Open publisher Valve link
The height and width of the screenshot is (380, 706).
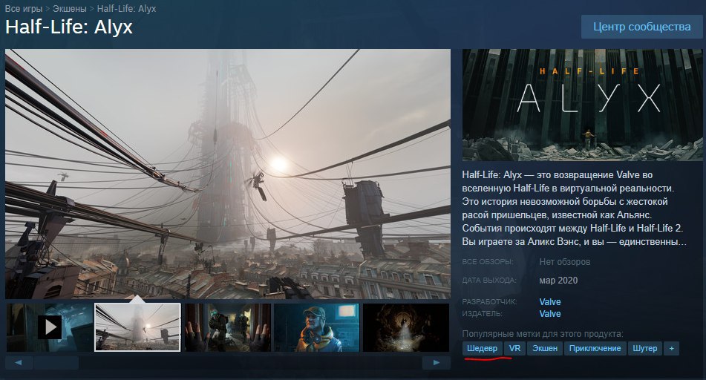550,314
